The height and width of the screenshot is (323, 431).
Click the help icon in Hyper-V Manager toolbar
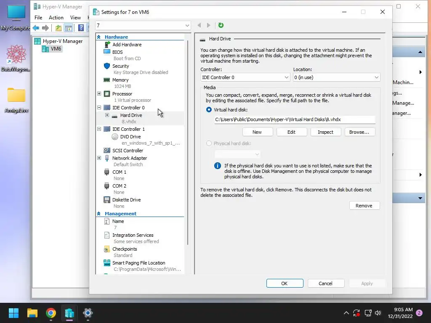[x=81, y=28]
